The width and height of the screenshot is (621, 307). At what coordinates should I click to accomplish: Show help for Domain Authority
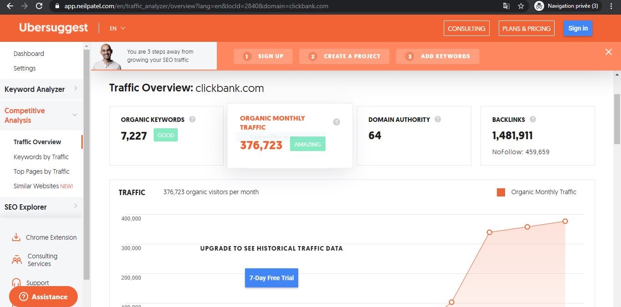point(438,119)
